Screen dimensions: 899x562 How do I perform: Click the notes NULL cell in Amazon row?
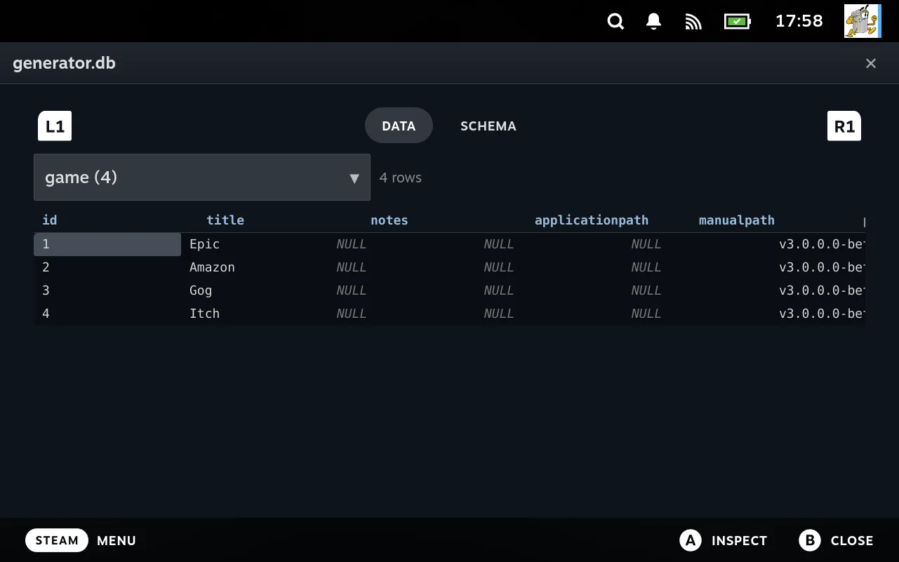pos(402,267)
